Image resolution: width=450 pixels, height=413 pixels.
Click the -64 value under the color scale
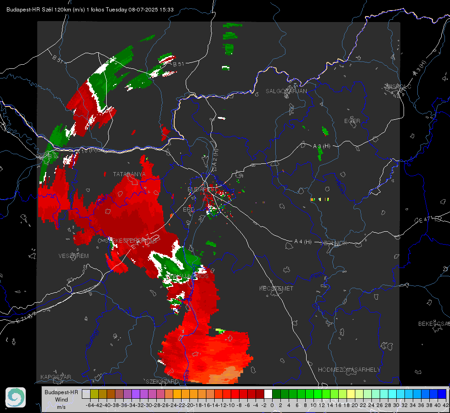point(90,405)
